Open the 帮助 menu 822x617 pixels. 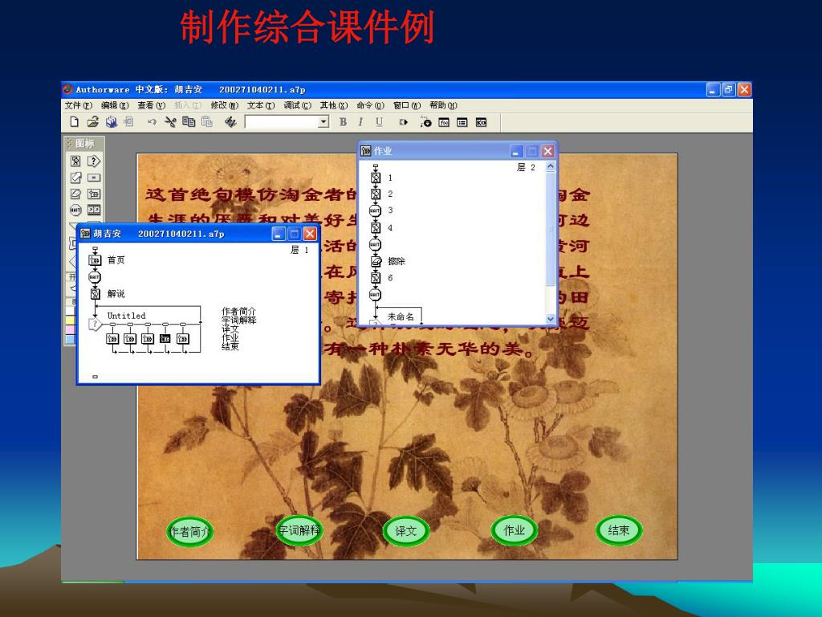tap(443, 105)
